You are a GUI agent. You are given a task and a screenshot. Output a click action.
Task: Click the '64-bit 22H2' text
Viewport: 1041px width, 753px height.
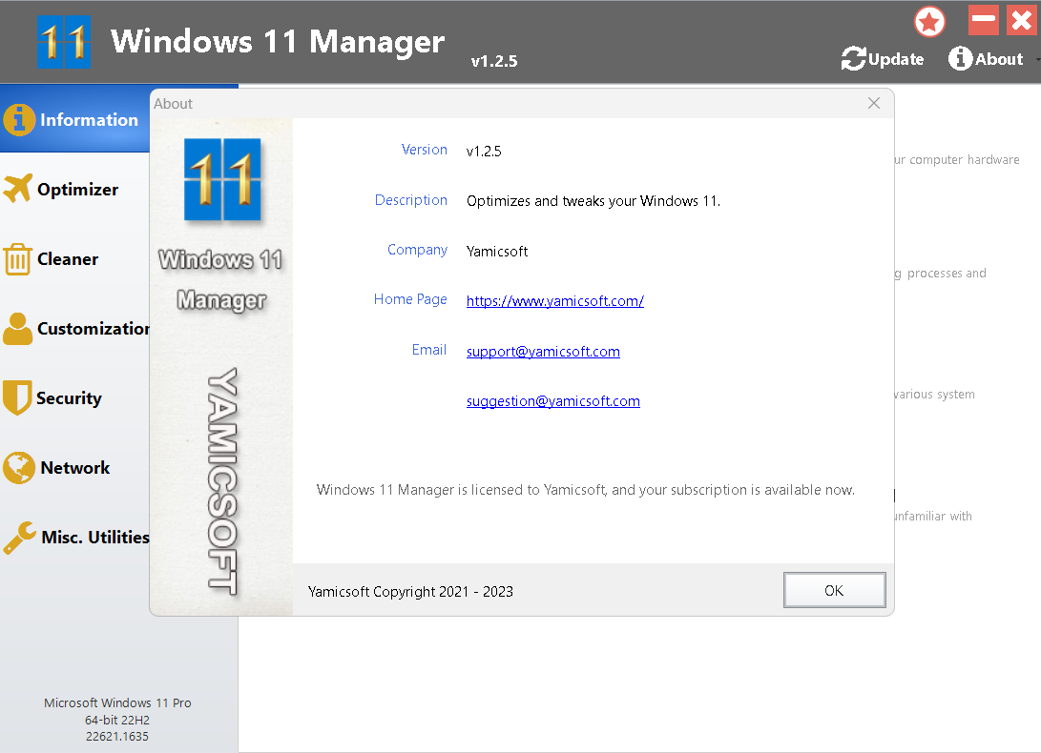click(x=116, y=720)
